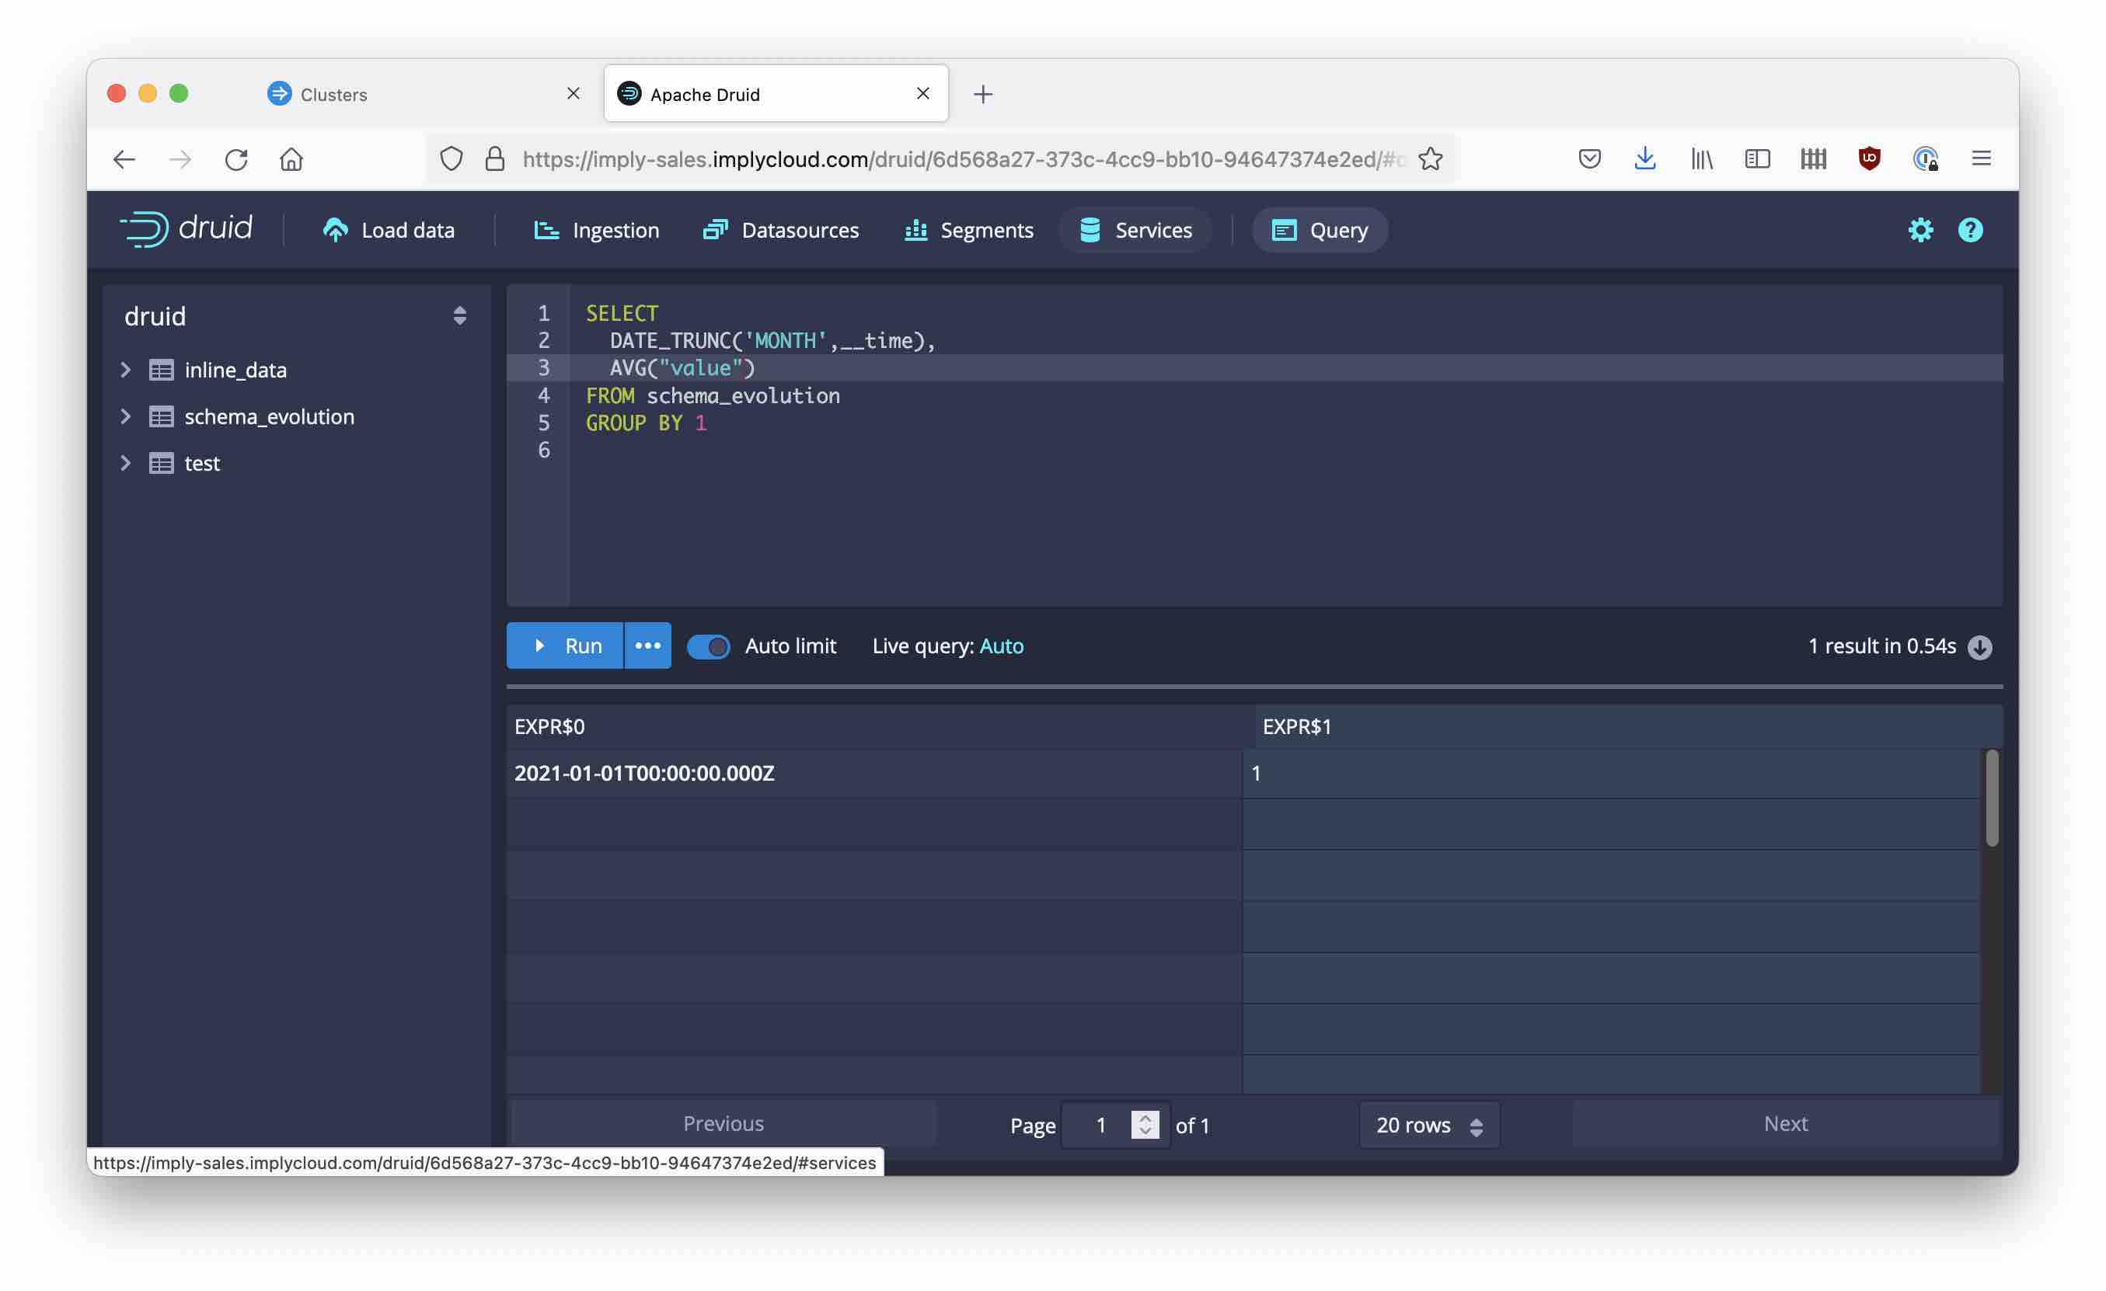Click uBlock Origin extension icon

1869,159
